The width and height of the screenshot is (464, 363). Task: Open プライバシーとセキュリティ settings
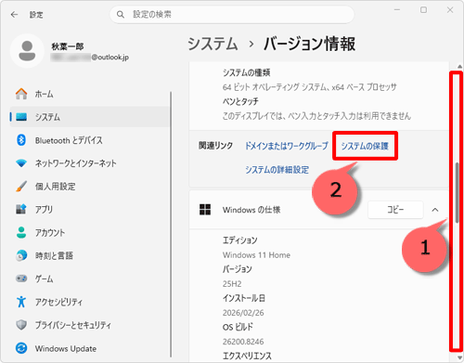point(90,325)
